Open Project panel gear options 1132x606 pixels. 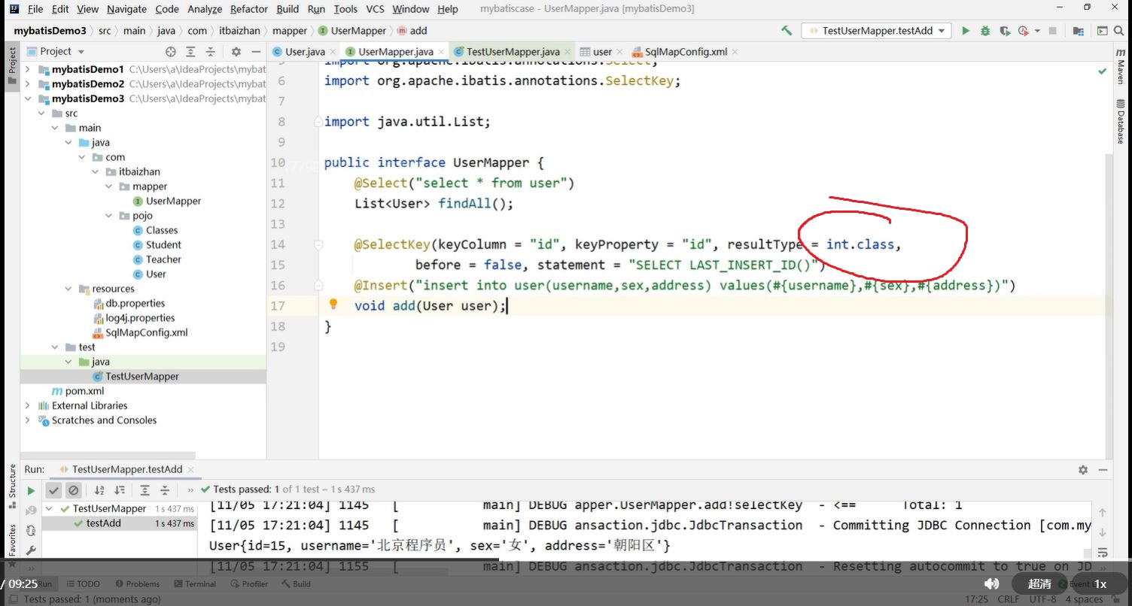[236, 51]
